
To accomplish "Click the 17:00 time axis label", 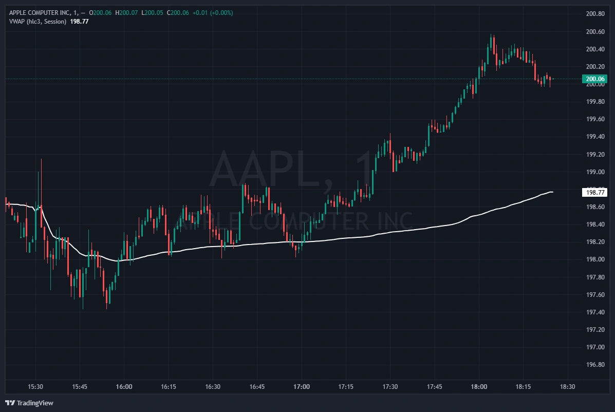I will (x=301, y=387).
